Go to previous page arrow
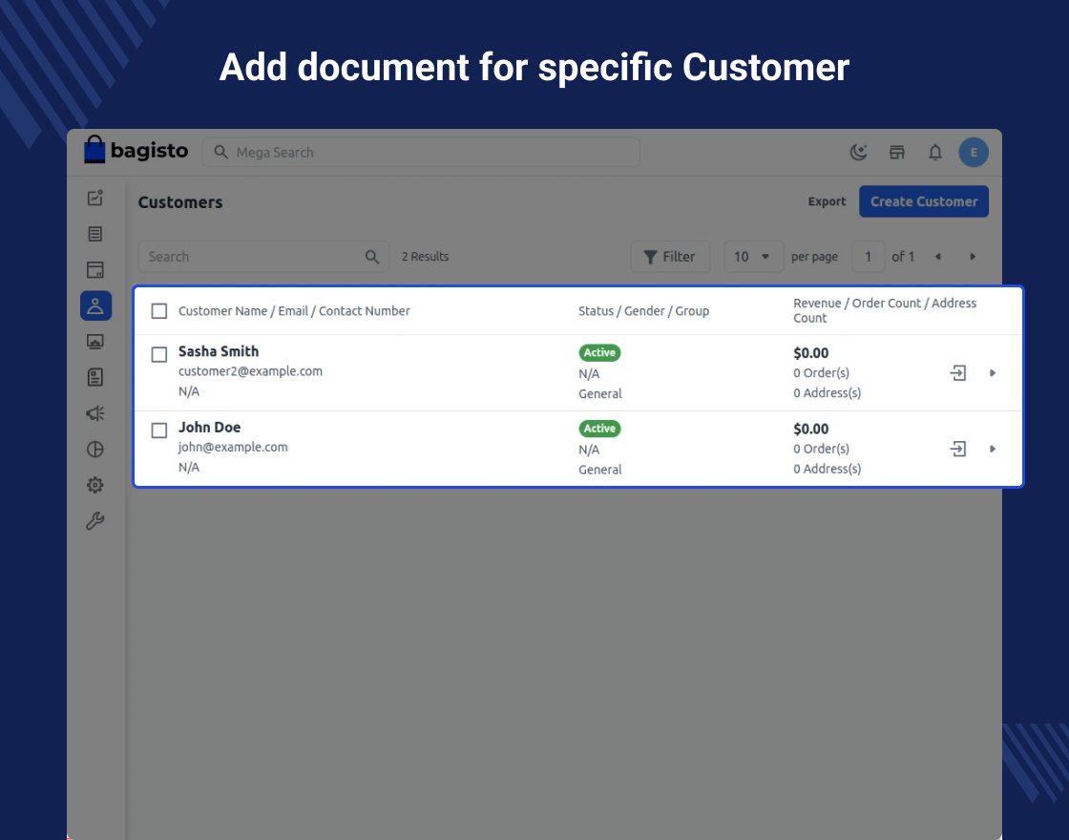This screenshot has width=1069, height=840. pyautogui.click(x=938, y=257)
